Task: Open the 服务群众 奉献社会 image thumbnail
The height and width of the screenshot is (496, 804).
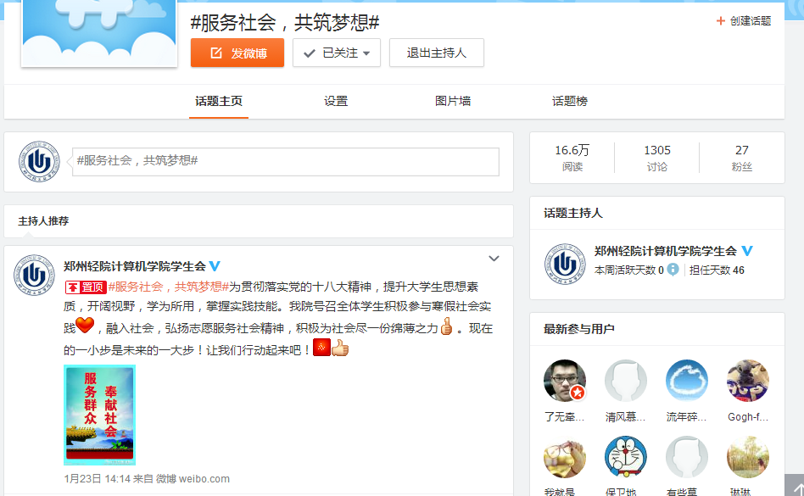Action: [100, 415]
